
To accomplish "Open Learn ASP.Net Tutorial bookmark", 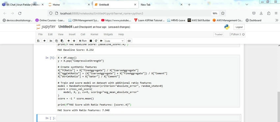I will (x=150, y=20).
